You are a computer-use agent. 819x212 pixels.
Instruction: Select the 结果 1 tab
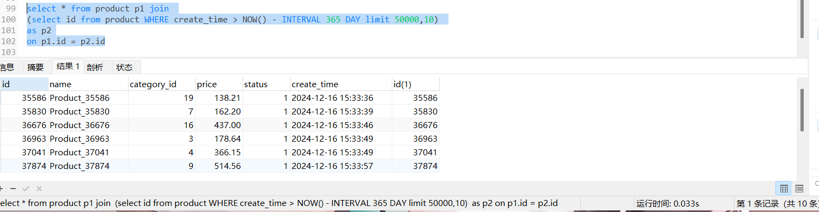(x=68, y=66)
